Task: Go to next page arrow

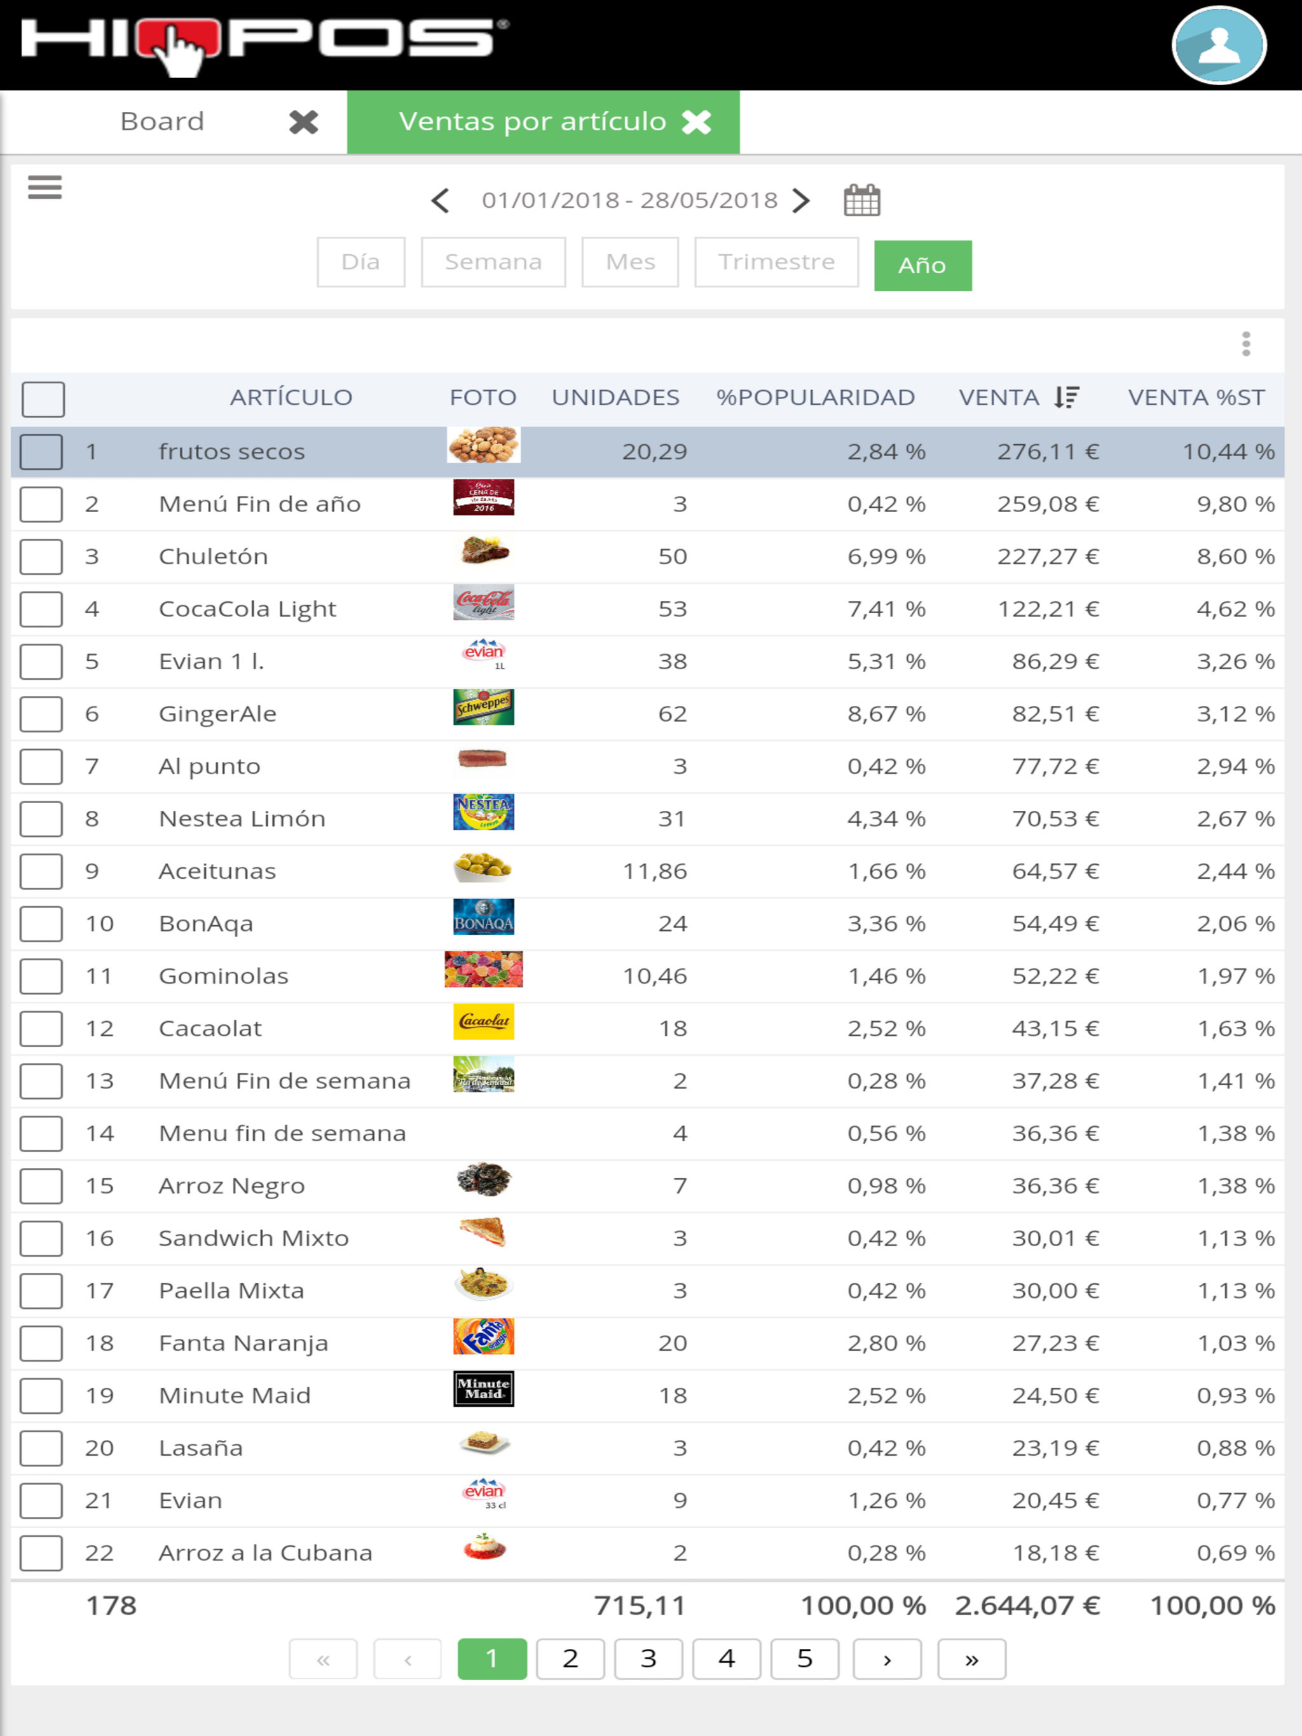Action: [887, 1659]
